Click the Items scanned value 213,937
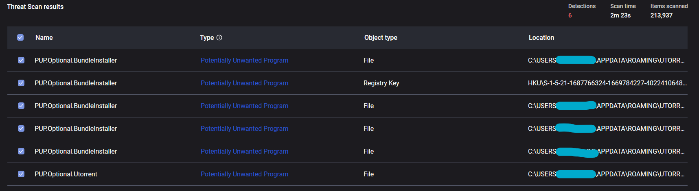The height and width of the screenshot is (191, 699). pos(661,15)
